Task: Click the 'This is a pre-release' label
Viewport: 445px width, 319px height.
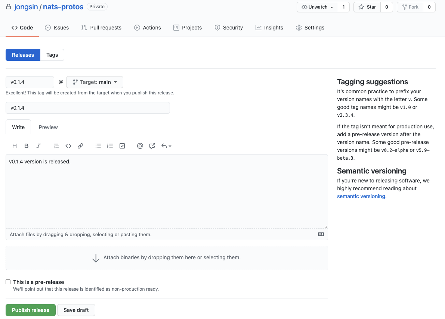Action: (x=38, y=282)
